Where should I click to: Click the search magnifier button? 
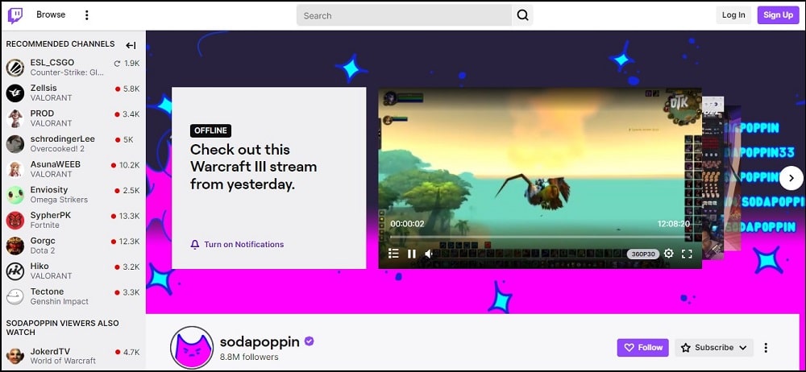(x=523, y=15)
